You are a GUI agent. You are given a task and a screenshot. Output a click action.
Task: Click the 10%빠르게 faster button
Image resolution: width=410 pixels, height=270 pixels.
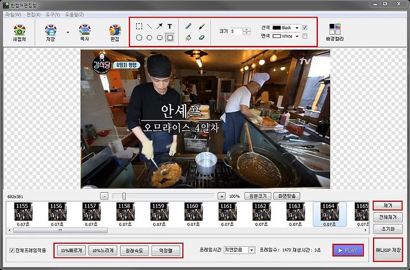[x=71, y=251]
